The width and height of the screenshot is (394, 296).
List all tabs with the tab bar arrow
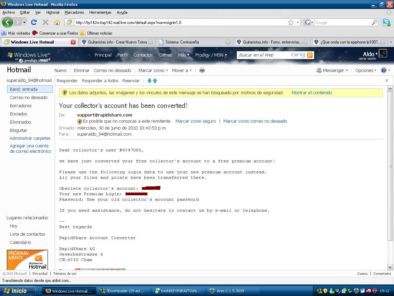coord(391,42)
